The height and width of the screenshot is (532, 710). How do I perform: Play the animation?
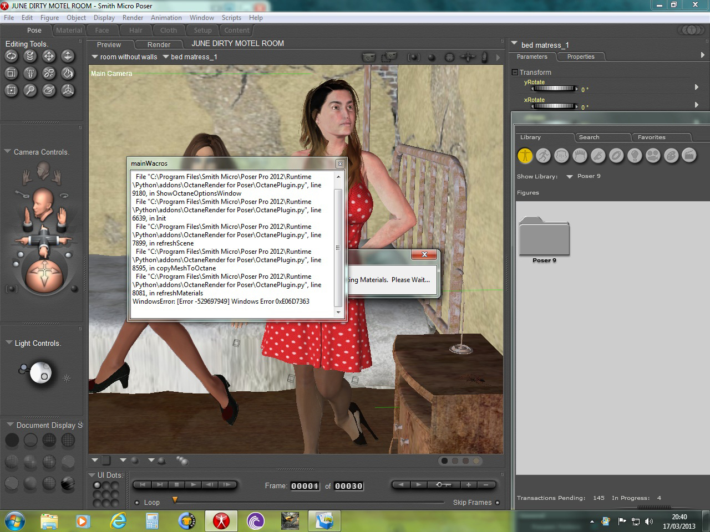[x=193, y=484]
